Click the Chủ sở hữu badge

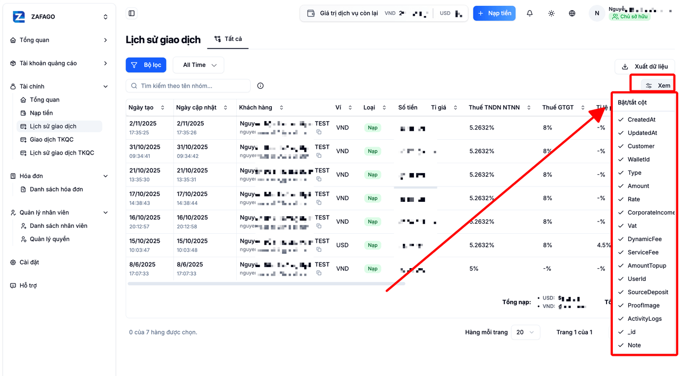(630, 16)
